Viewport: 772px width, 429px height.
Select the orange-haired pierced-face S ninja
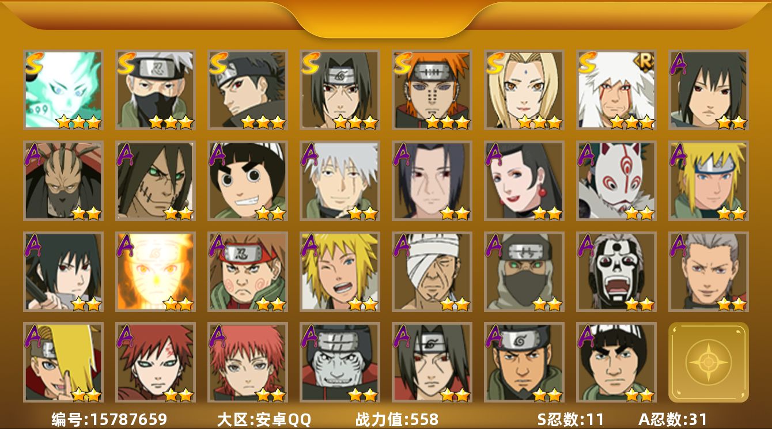(x=432, y=89)
